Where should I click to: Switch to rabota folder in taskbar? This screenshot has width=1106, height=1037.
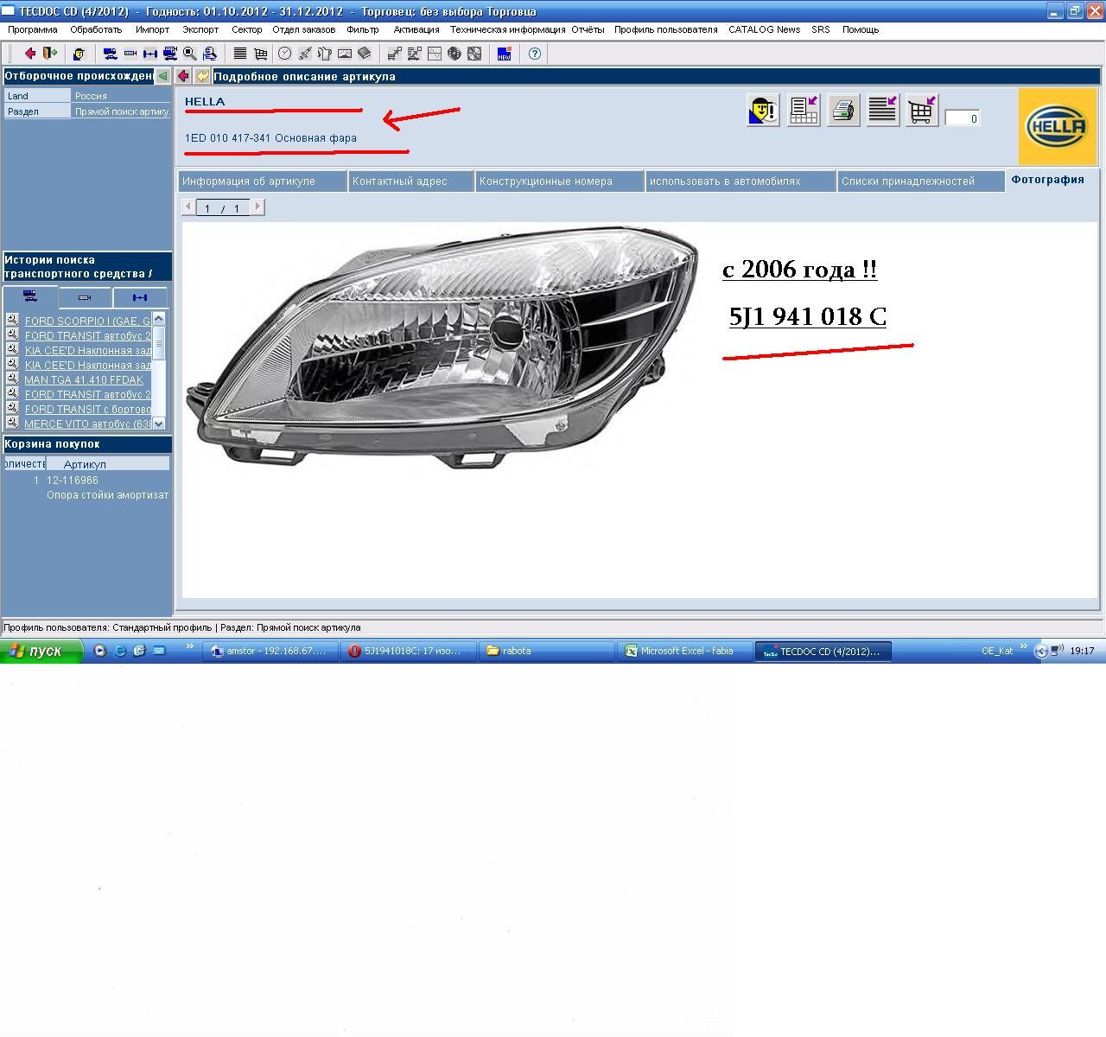click(x=548, y=651)
